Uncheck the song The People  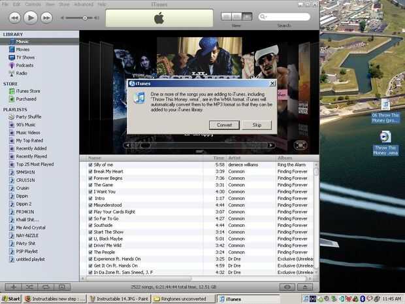tap(90, 252)
